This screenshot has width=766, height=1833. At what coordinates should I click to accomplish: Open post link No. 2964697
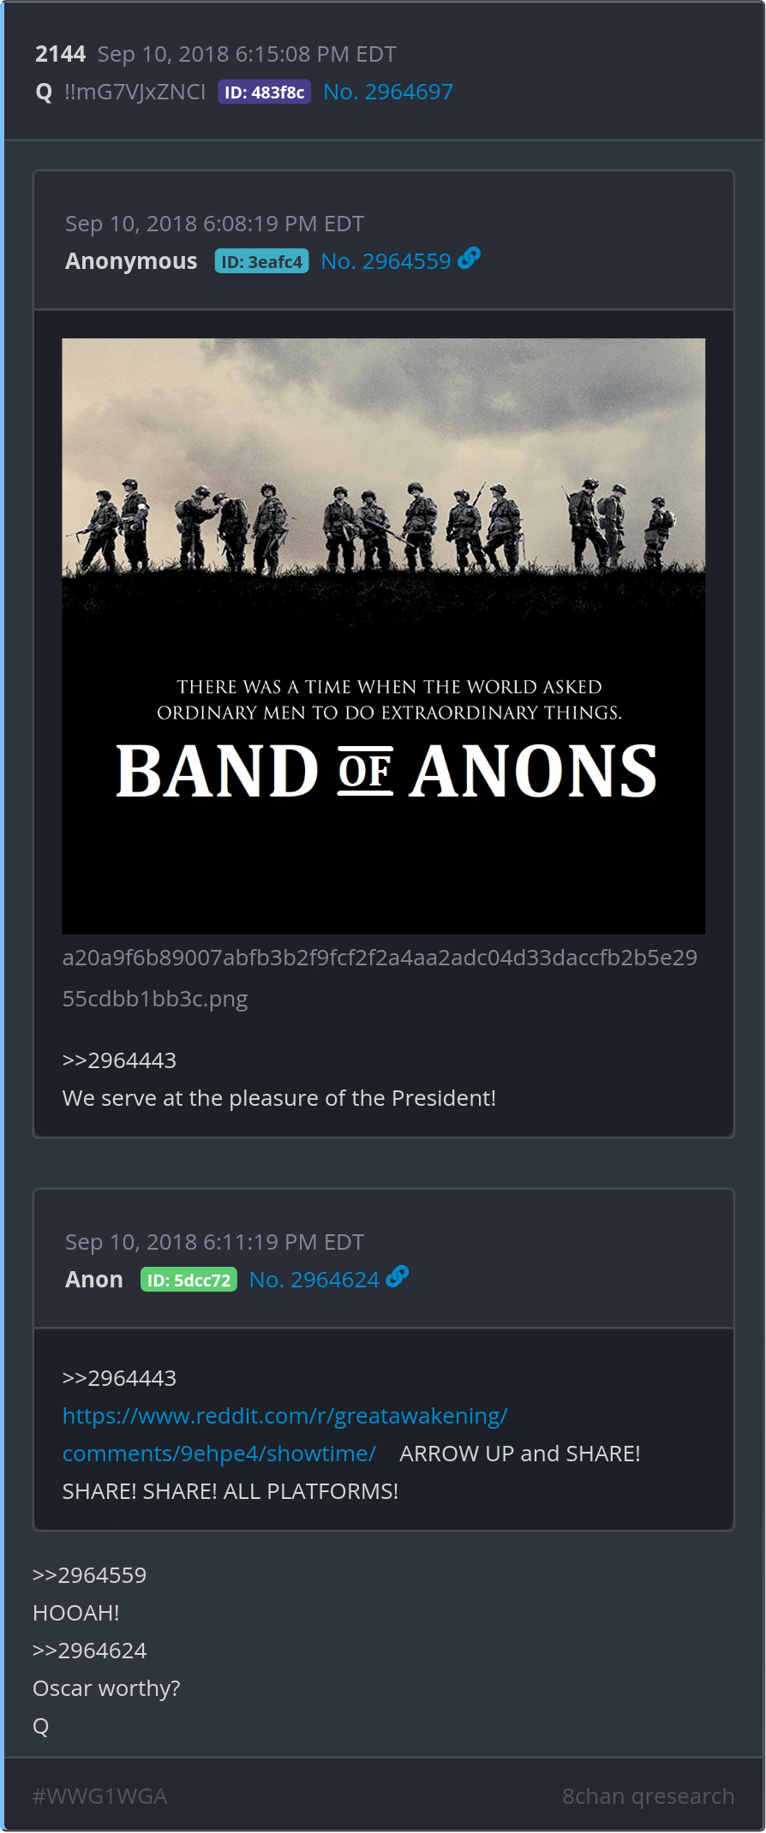[x=388, y=92]
